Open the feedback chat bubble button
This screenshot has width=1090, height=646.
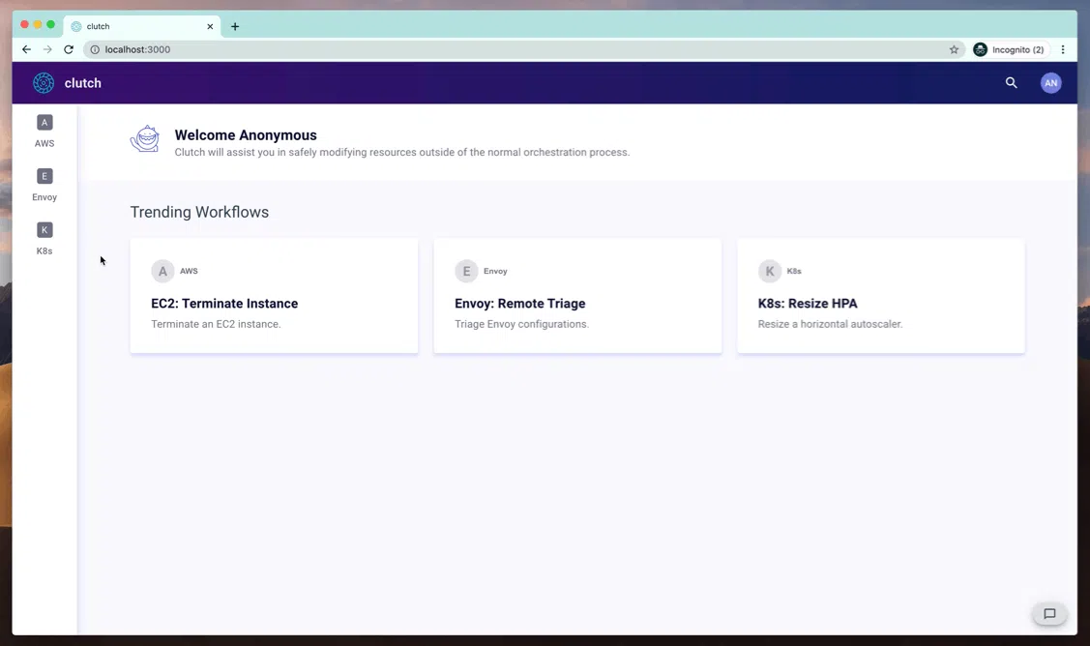tap(1049, 613)
